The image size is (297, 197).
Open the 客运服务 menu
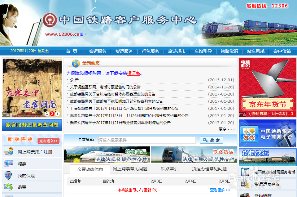[x=98, y=51]
